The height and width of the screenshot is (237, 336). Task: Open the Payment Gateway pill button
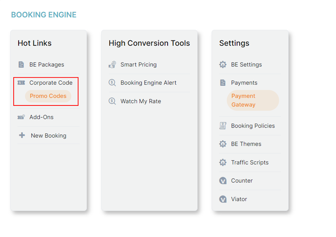252,101
